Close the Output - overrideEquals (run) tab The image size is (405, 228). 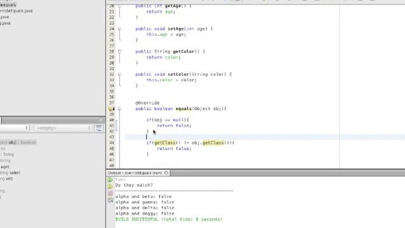click(x=166, y=173)
